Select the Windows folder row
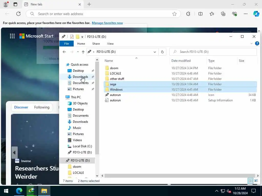The image size is (262, 196). pyautogui.click(x=180, y=90)
